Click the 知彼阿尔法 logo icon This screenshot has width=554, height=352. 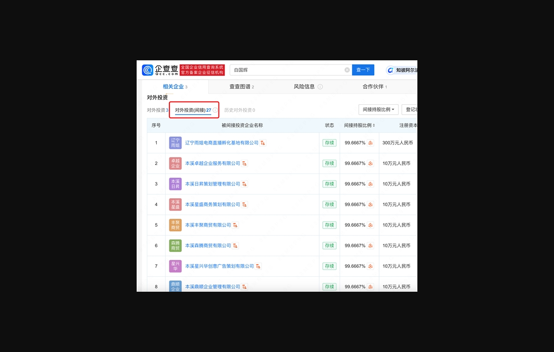tap(390, 70)
